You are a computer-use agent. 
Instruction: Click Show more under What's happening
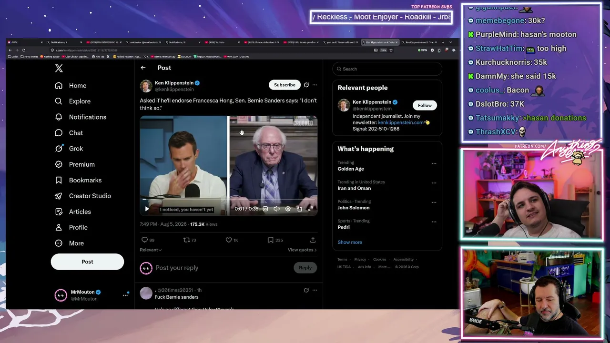[x=350, y=242]
